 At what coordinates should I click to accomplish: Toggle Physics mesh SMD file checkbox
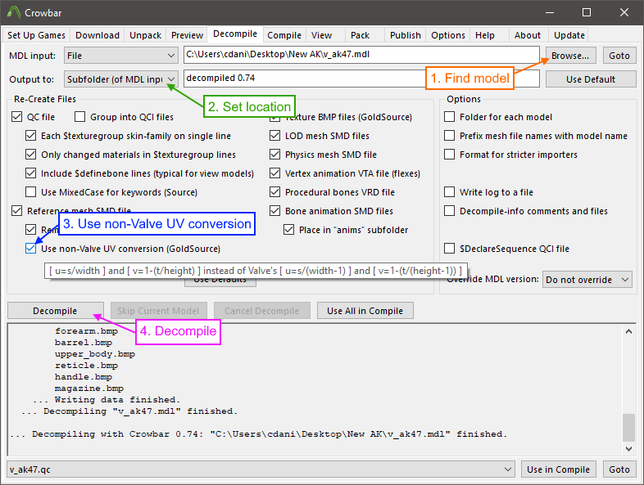pos(274,155)
